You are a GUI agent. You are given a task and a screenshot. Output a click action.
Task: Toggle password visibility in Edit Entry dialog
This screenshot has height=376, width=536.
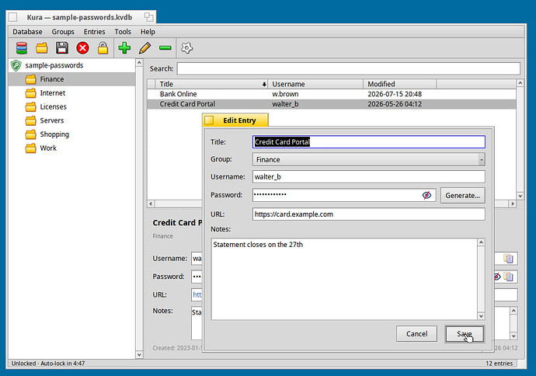(x=426, y=195)
